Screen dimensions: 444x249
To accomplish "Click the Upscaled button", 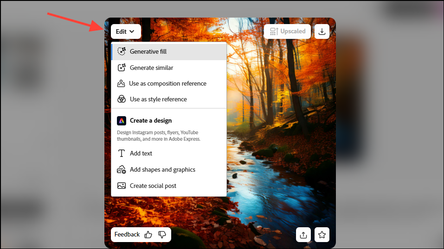I will (x=287, y=31).
